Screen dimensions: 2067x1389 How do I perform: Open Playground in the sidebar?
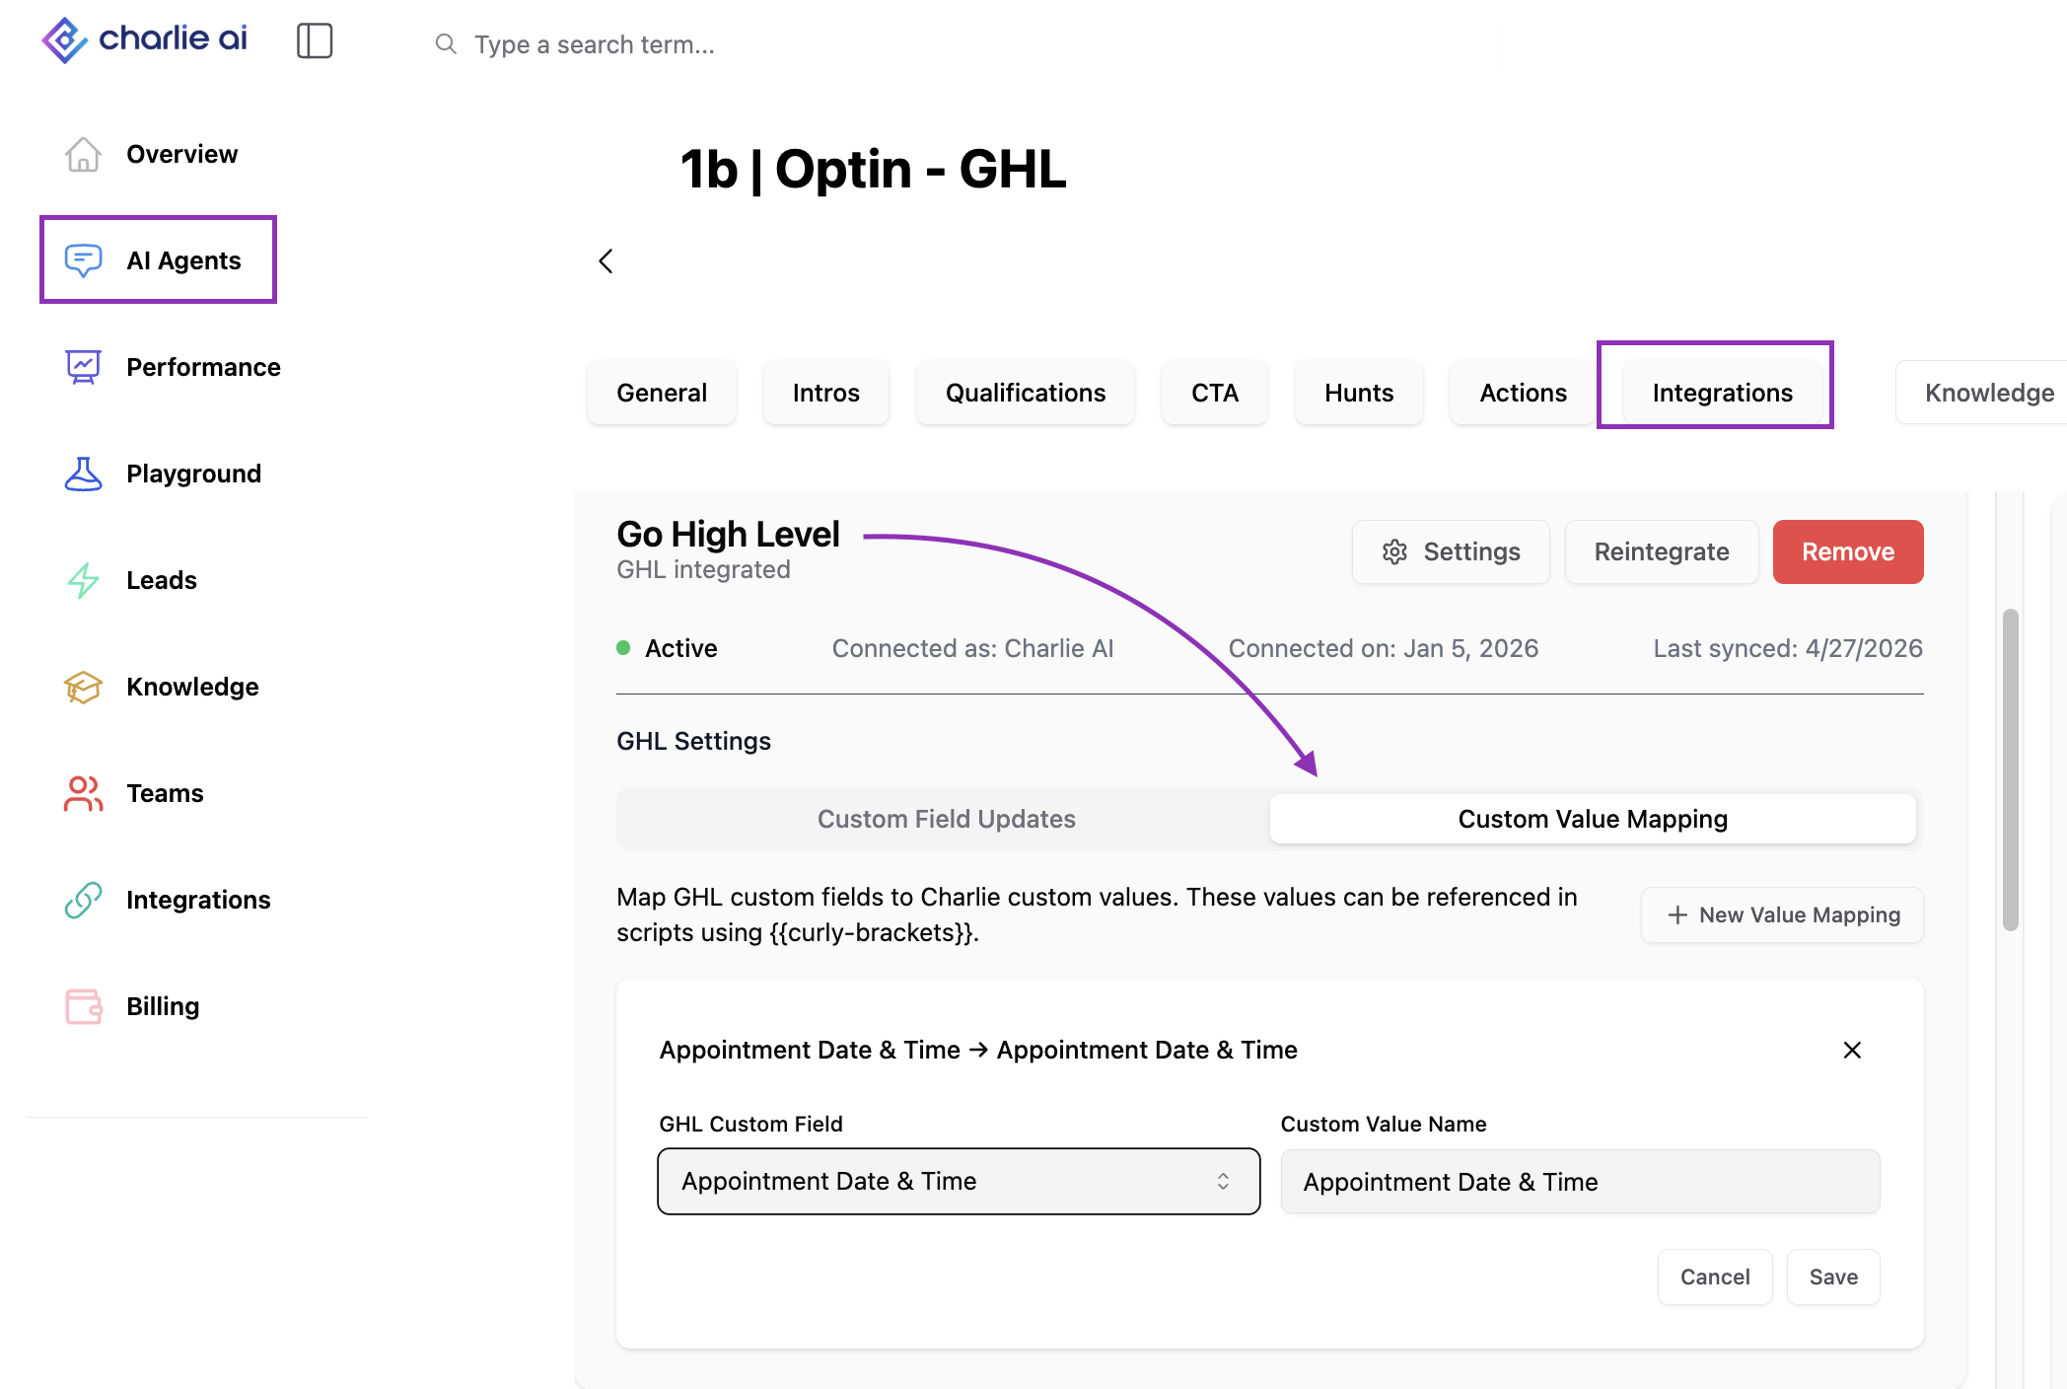pyautogui.click(x=163, y=474)
